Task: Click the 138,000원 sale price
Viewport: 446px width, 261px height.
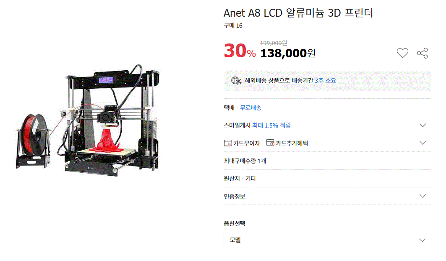Action: tap(288, 53)
